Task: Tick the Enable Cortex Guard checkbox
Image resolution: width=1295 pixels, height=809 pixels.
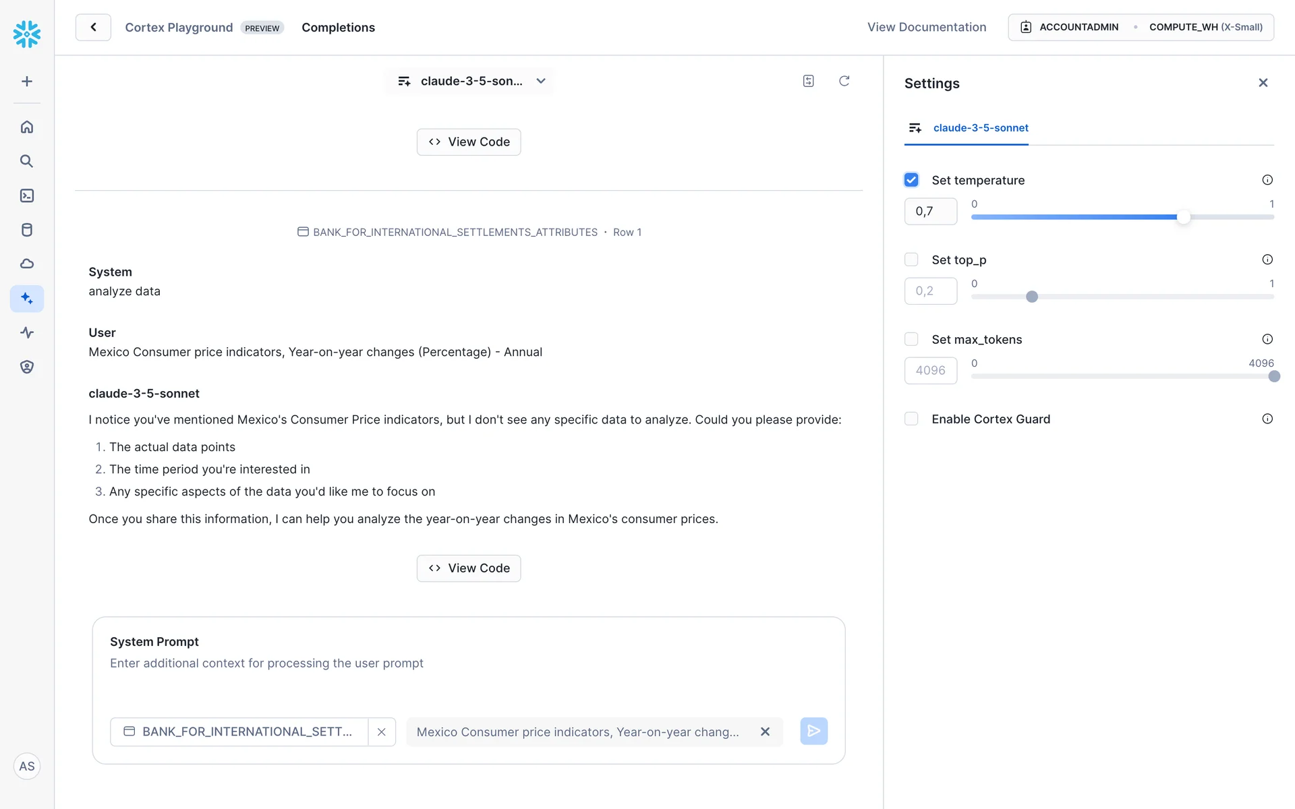Action: tap(911, 419)
